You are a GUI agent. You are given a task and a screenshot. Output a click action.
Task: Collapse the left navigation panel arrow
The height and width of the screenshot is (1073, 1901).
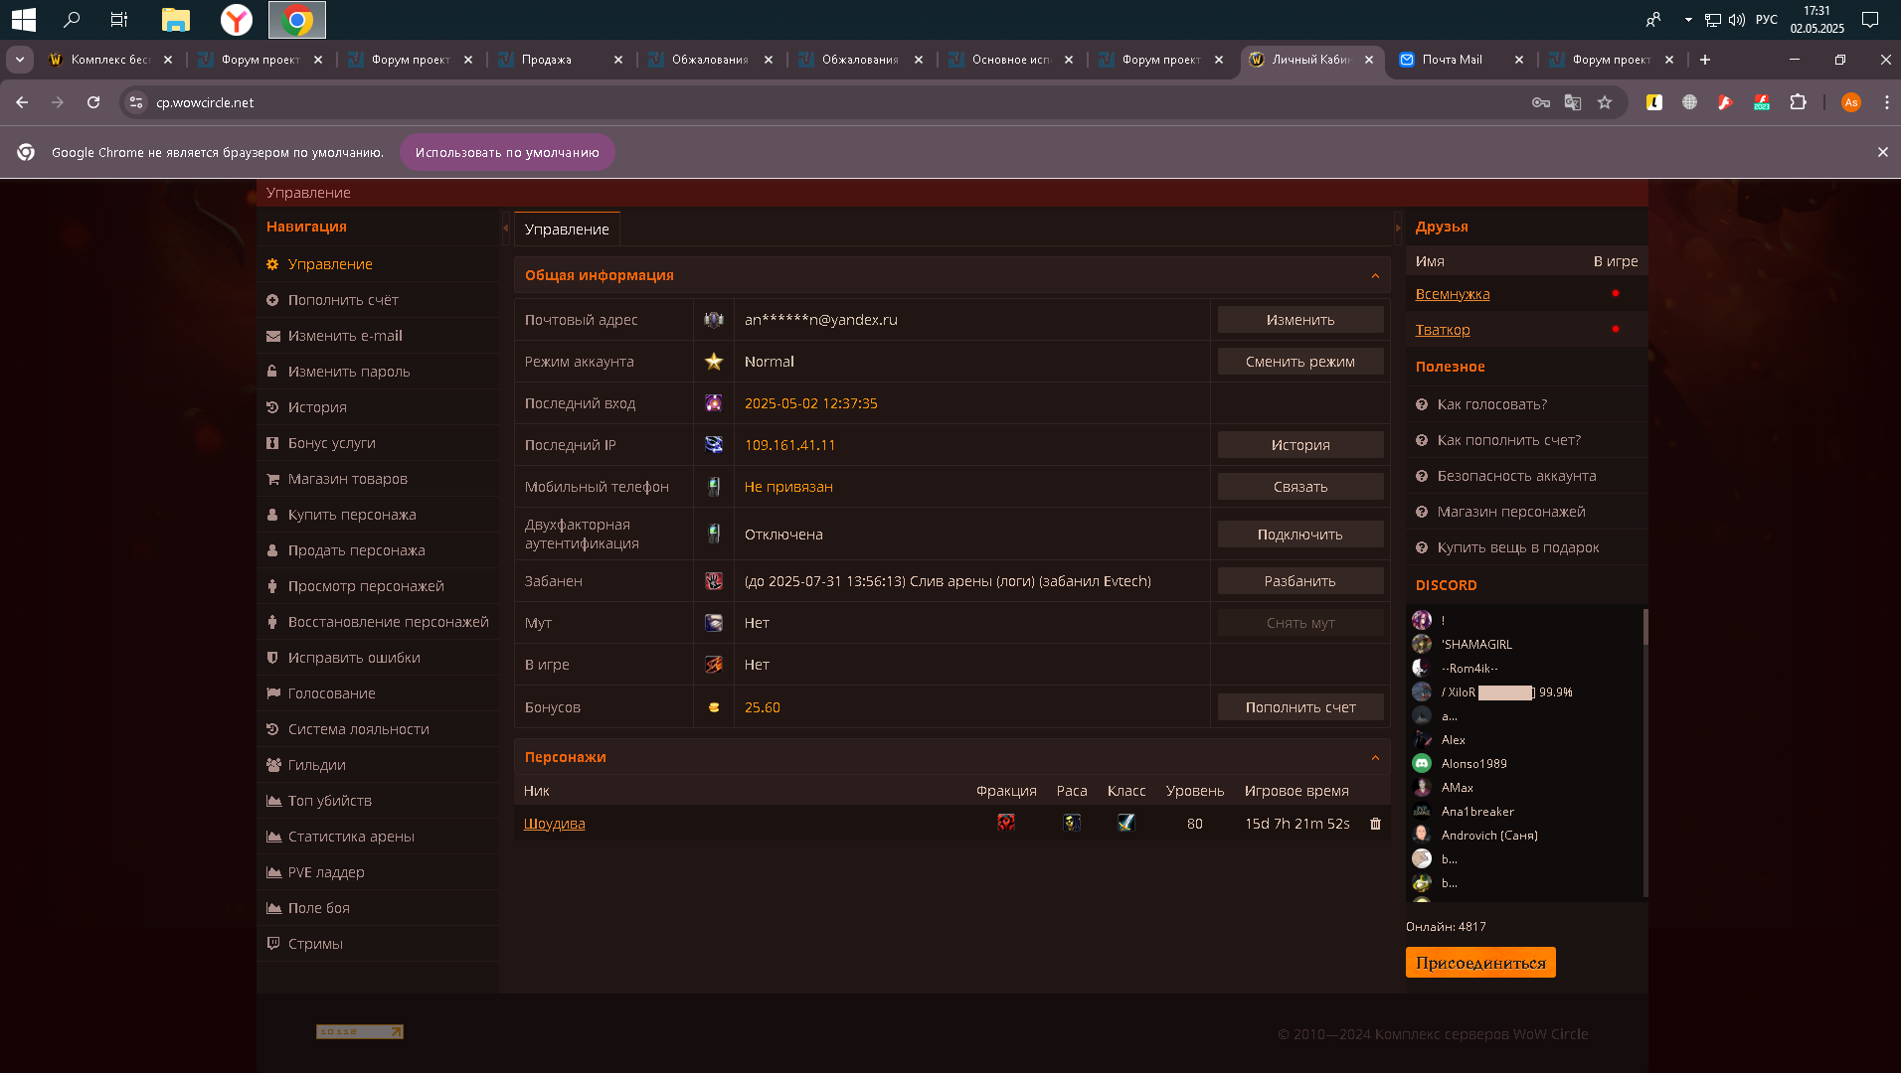coord(505,229)
